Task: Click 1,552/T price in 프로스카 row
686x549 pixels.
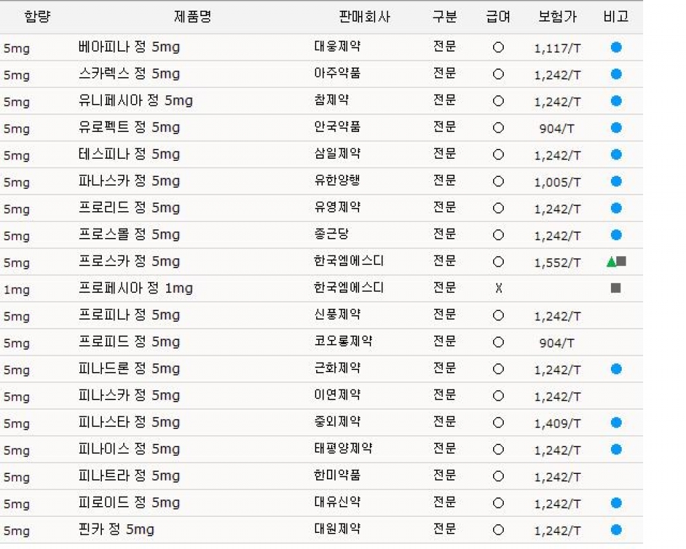Action: coord(557,263)
